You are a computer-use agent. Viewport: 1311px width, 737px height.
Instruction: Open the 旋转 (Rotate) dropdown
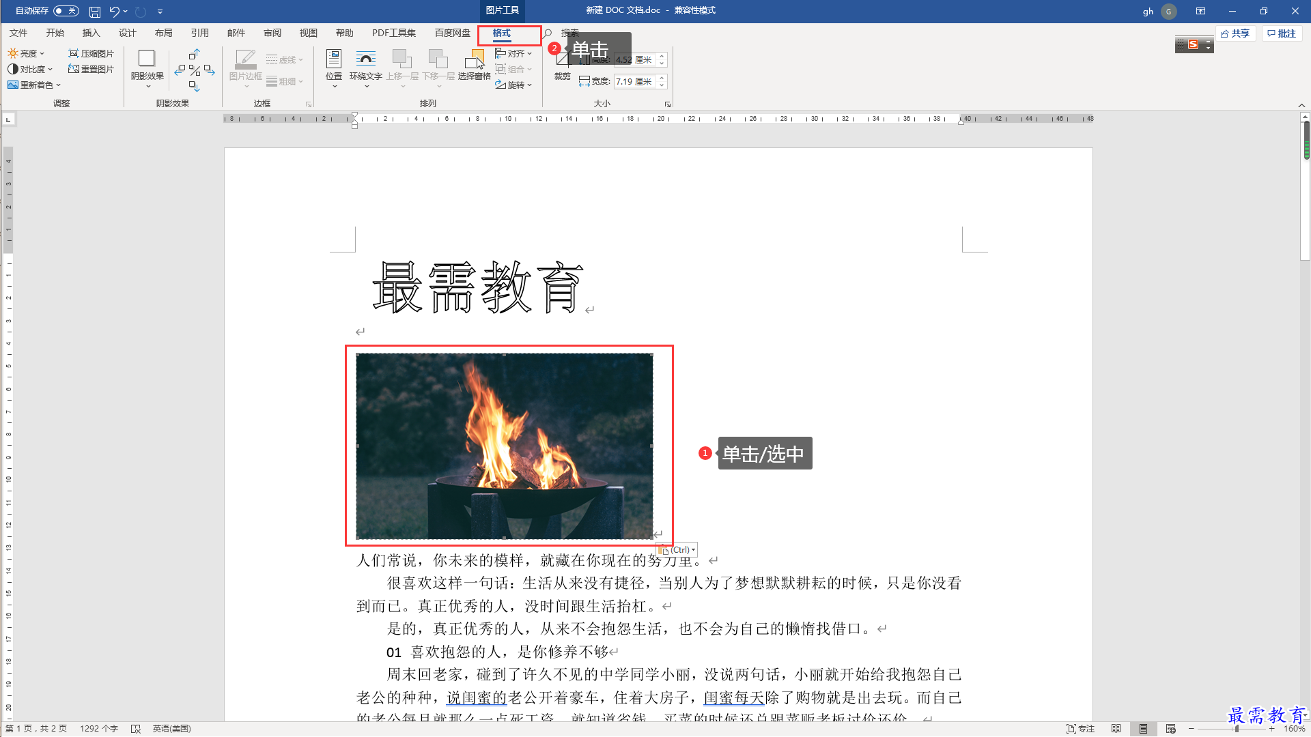[513, 85]
